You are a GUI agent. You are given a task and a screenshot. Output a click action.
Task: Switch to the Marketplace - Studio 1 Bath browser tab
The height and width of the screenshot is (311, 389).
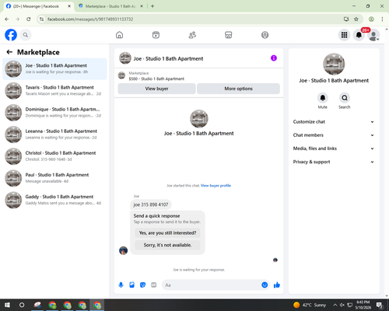coord(110,6)
